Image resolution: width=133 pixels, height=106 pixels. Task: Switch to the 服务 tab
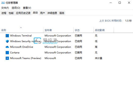[62, 13]
